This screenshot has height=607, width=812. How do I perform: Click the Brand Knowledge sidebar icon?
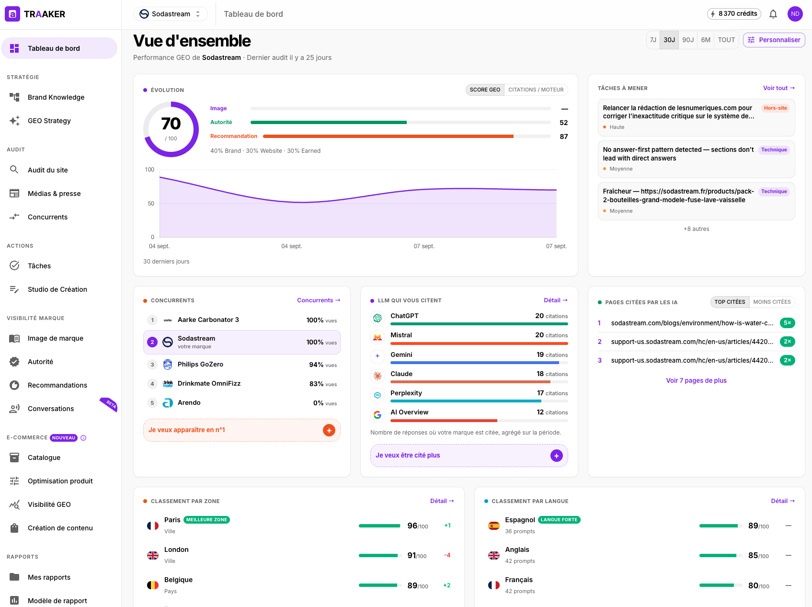tap(14, 97)
